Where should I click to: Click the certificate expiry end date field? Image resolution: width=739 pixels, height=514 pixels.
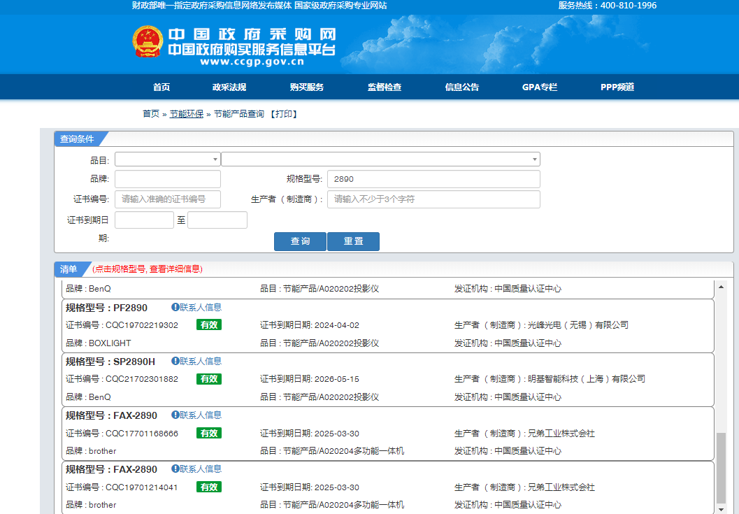(217, 220)
